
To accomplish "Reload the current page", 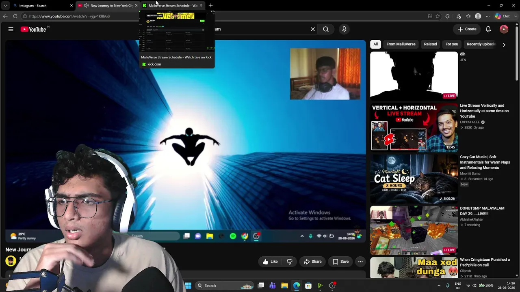I will click(x=15, y=16).
